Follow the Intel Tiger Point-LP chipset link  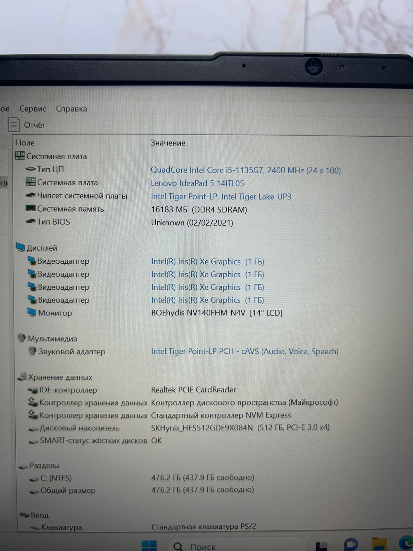(221, 196)
